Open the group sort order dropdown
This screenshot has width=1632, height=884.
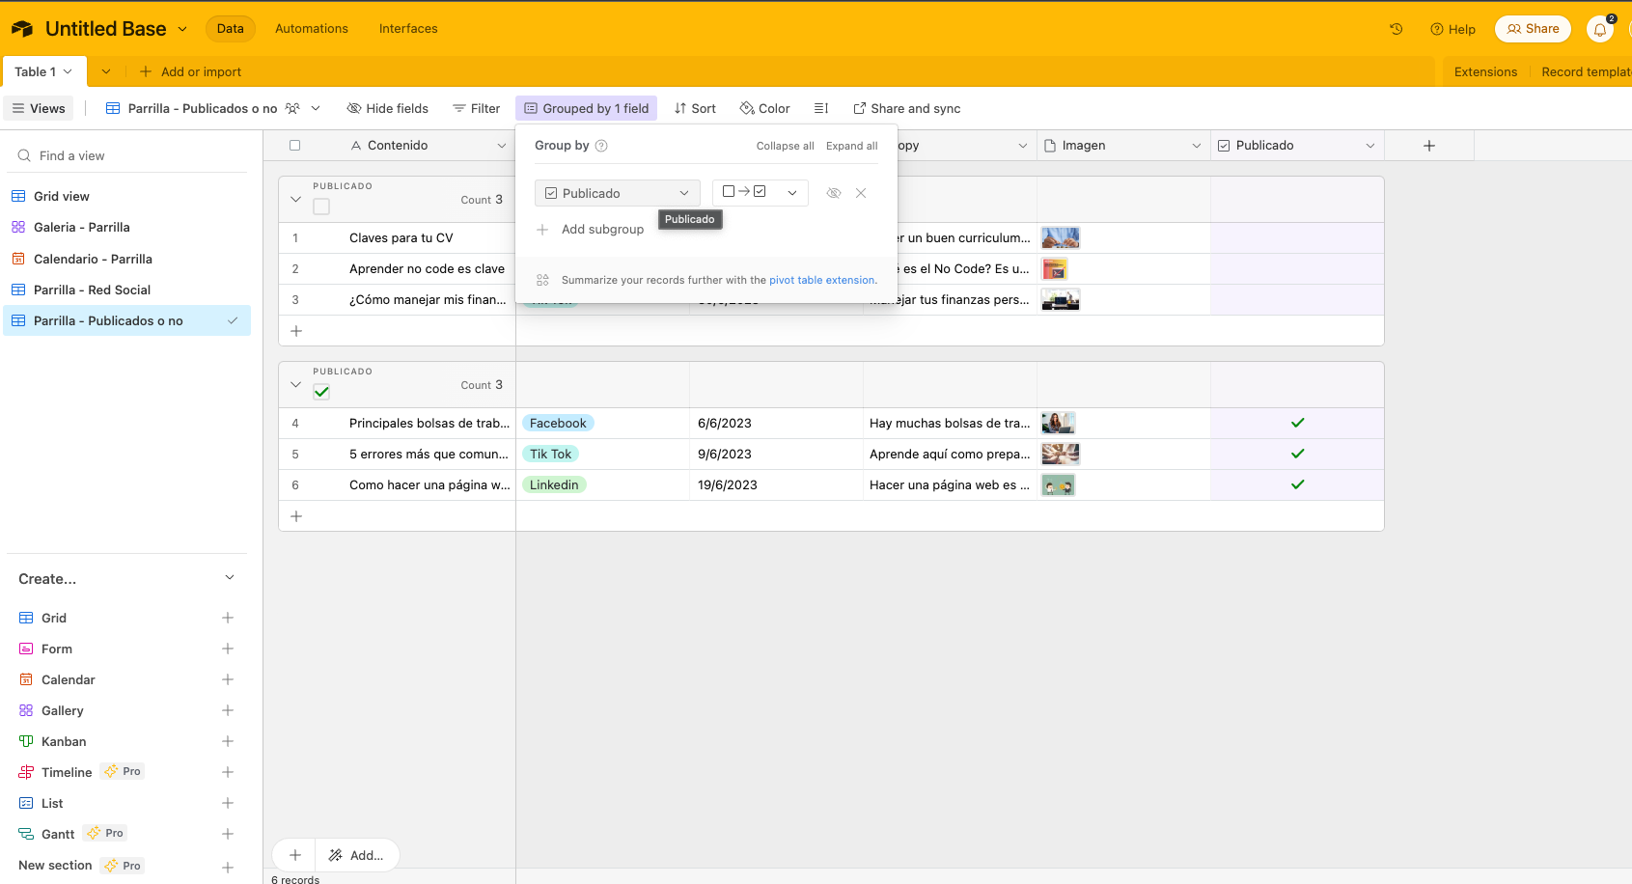760,193
